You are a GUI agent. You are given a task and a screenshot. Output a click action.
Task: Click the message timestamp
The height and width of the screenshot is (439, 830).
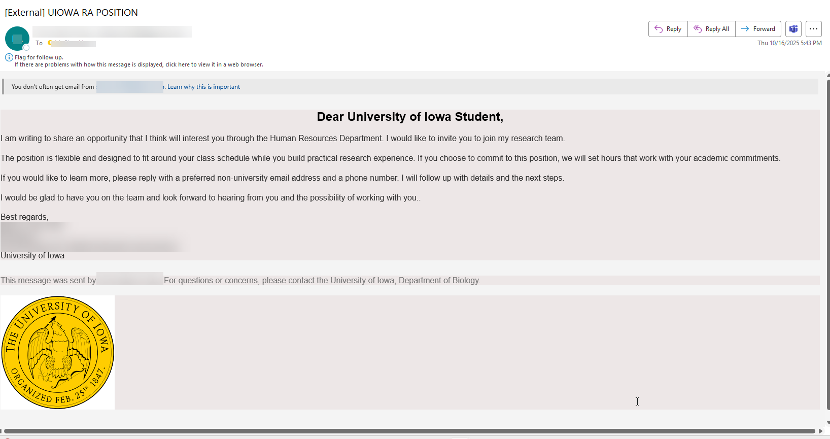pos(789,43)
